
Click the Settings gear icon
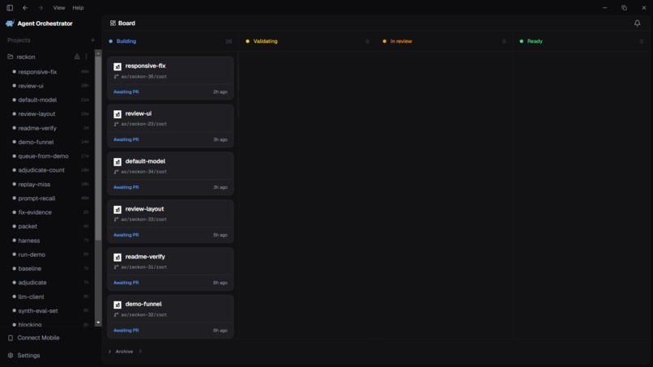[x=11, y=356]
